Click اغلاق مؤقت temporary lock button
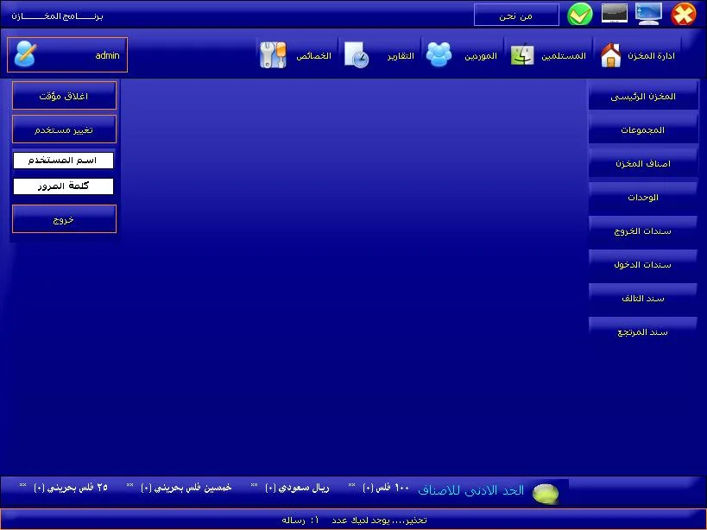Image resolution: width=707 pixels, height=530 pixels. (x=64, y=96)
